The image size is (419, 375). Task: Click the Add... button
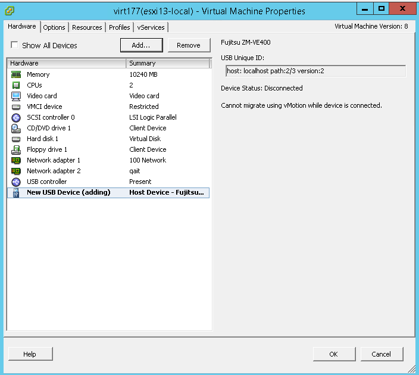pos(142,45)
